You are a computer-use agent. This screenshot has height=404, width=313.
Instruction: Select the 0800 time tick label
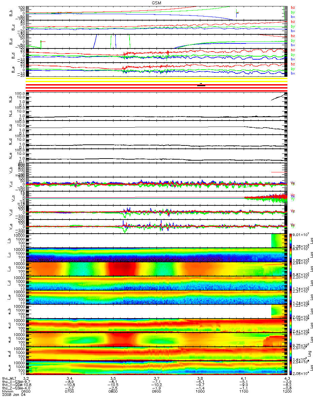(113, 392)
